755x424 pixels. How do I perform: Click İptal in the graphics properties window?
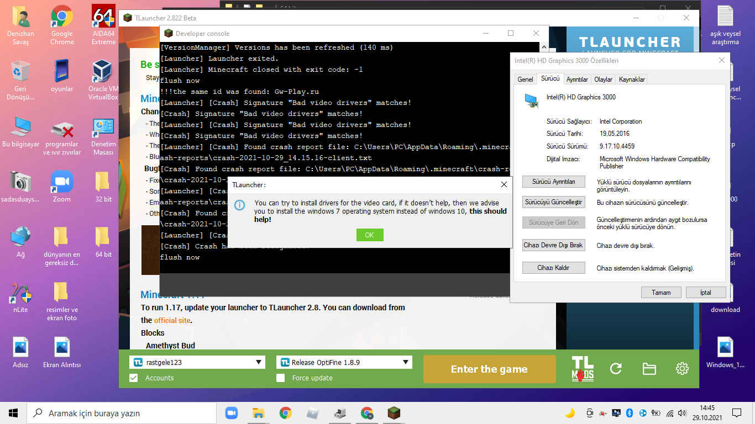click(706, 293)
